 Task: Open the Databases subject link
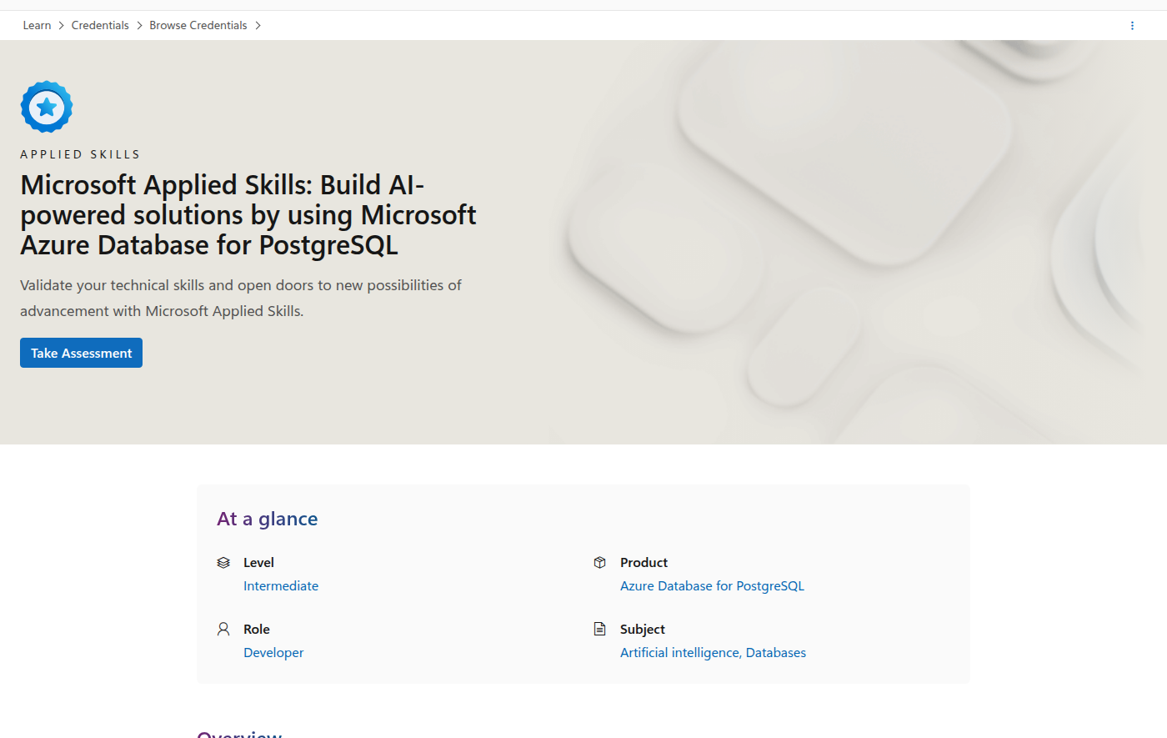click(776, 653)
